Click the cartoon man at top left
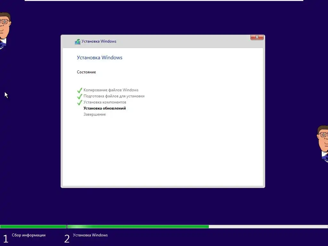 (5, 31)
